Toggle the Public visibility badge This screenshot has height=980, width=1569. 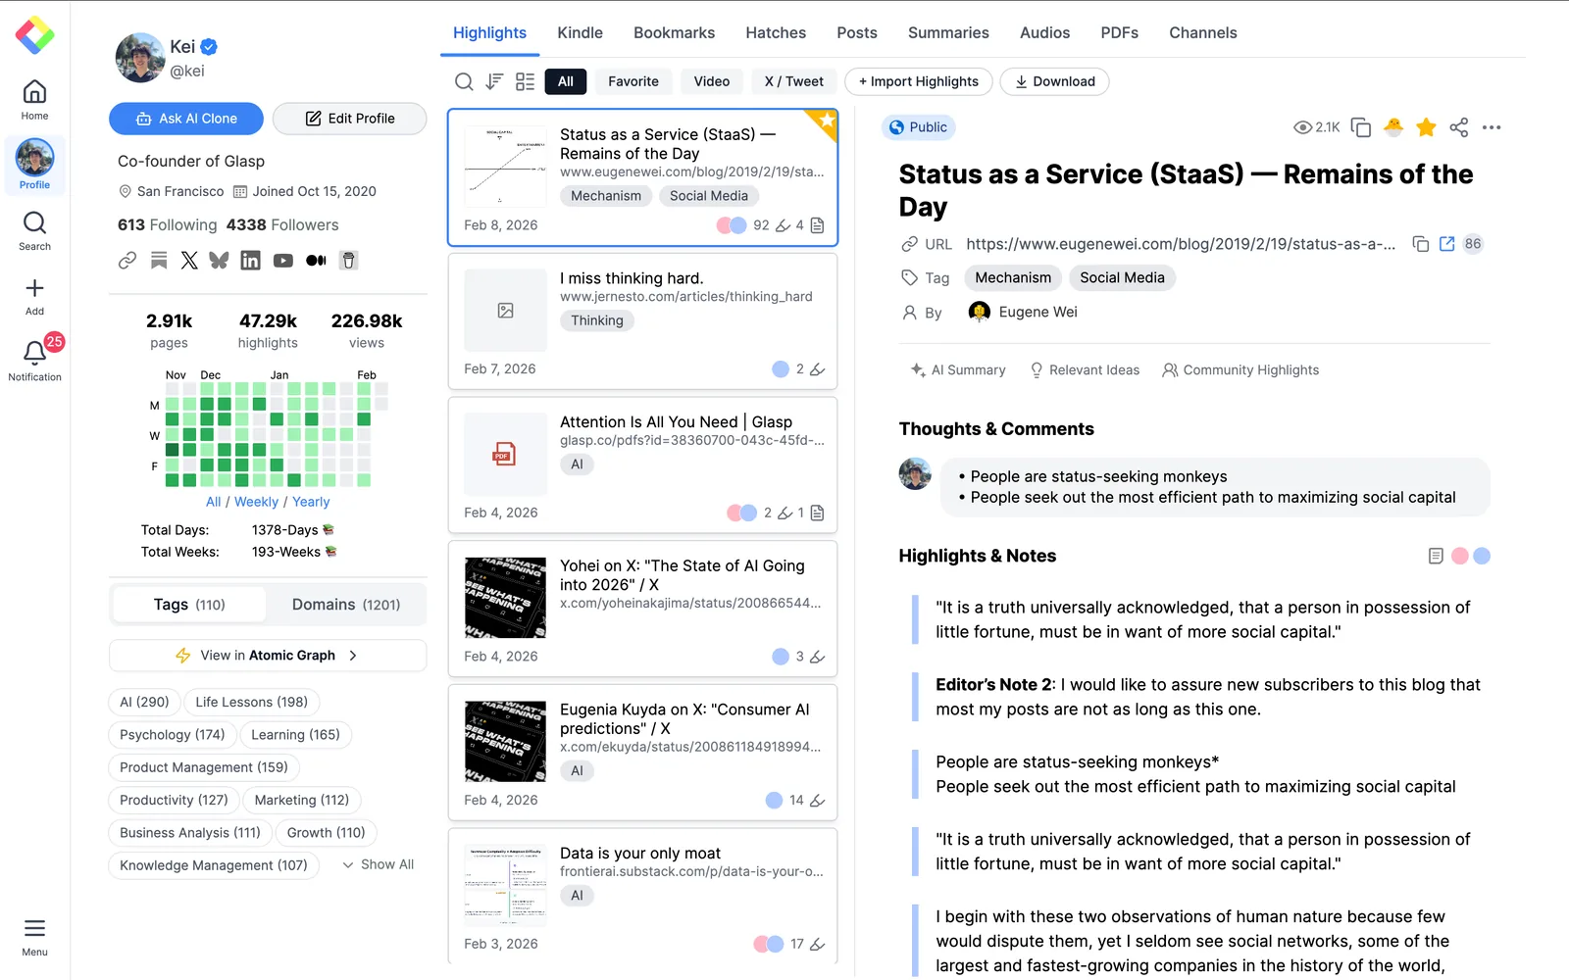(x=919, y=127)
